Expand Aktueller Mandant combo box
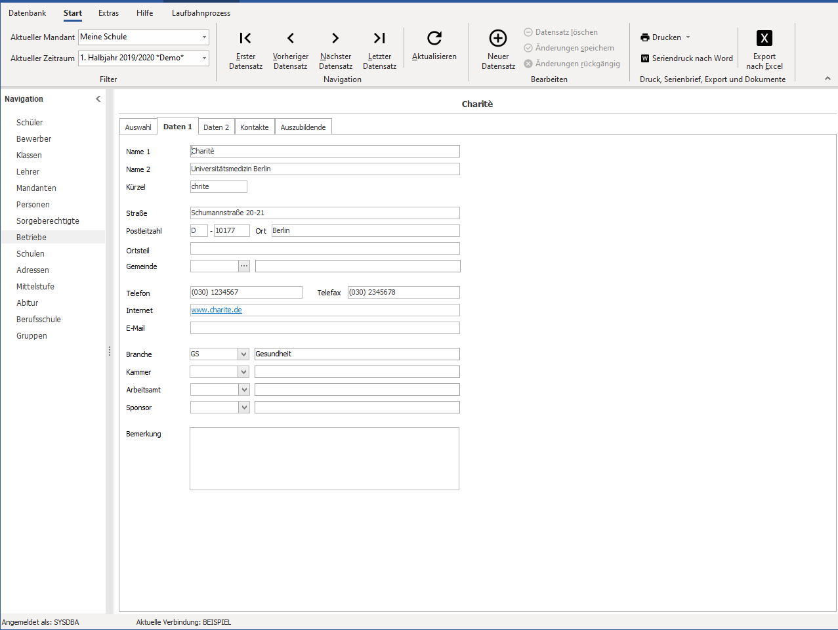 point(204,37)
